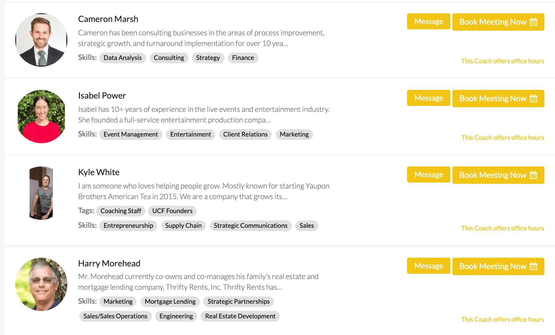Book a meeting now with Kyle White
The height and width of the screenshot is (335, 555).
click(498, 175)
